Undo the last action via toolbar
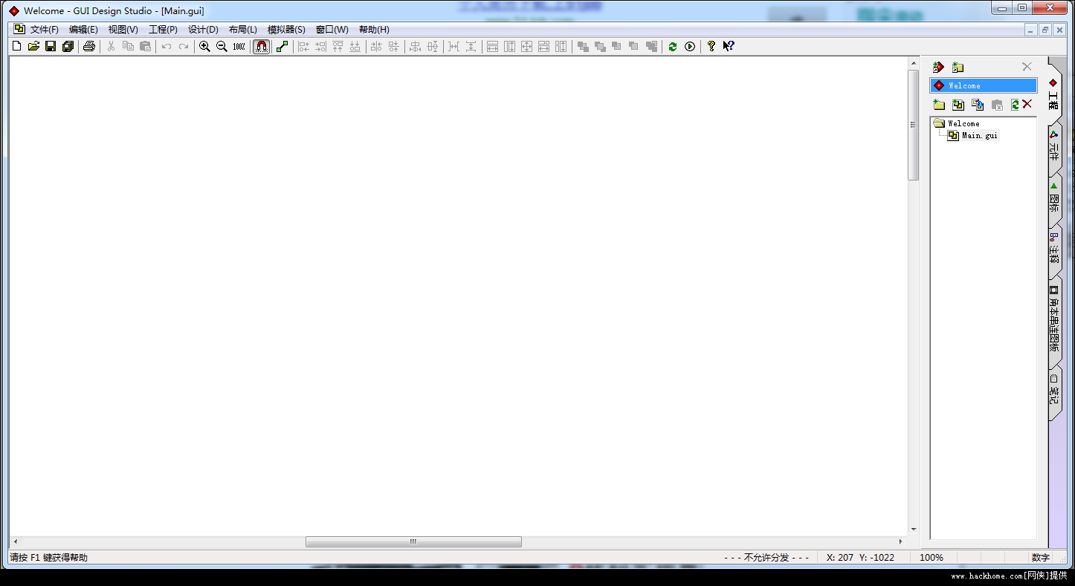1075x586 pixels. 167,46
